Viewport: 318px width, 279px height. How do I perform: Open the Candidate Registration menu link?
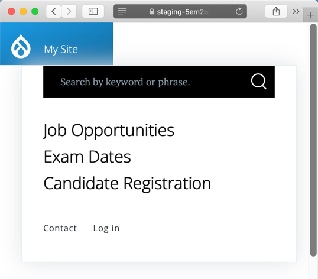(127, 184)
